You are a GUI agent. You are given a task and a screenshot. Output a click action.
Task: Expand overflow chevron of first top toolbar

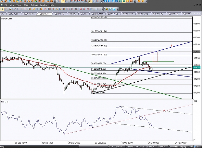[x=55, y=2]
